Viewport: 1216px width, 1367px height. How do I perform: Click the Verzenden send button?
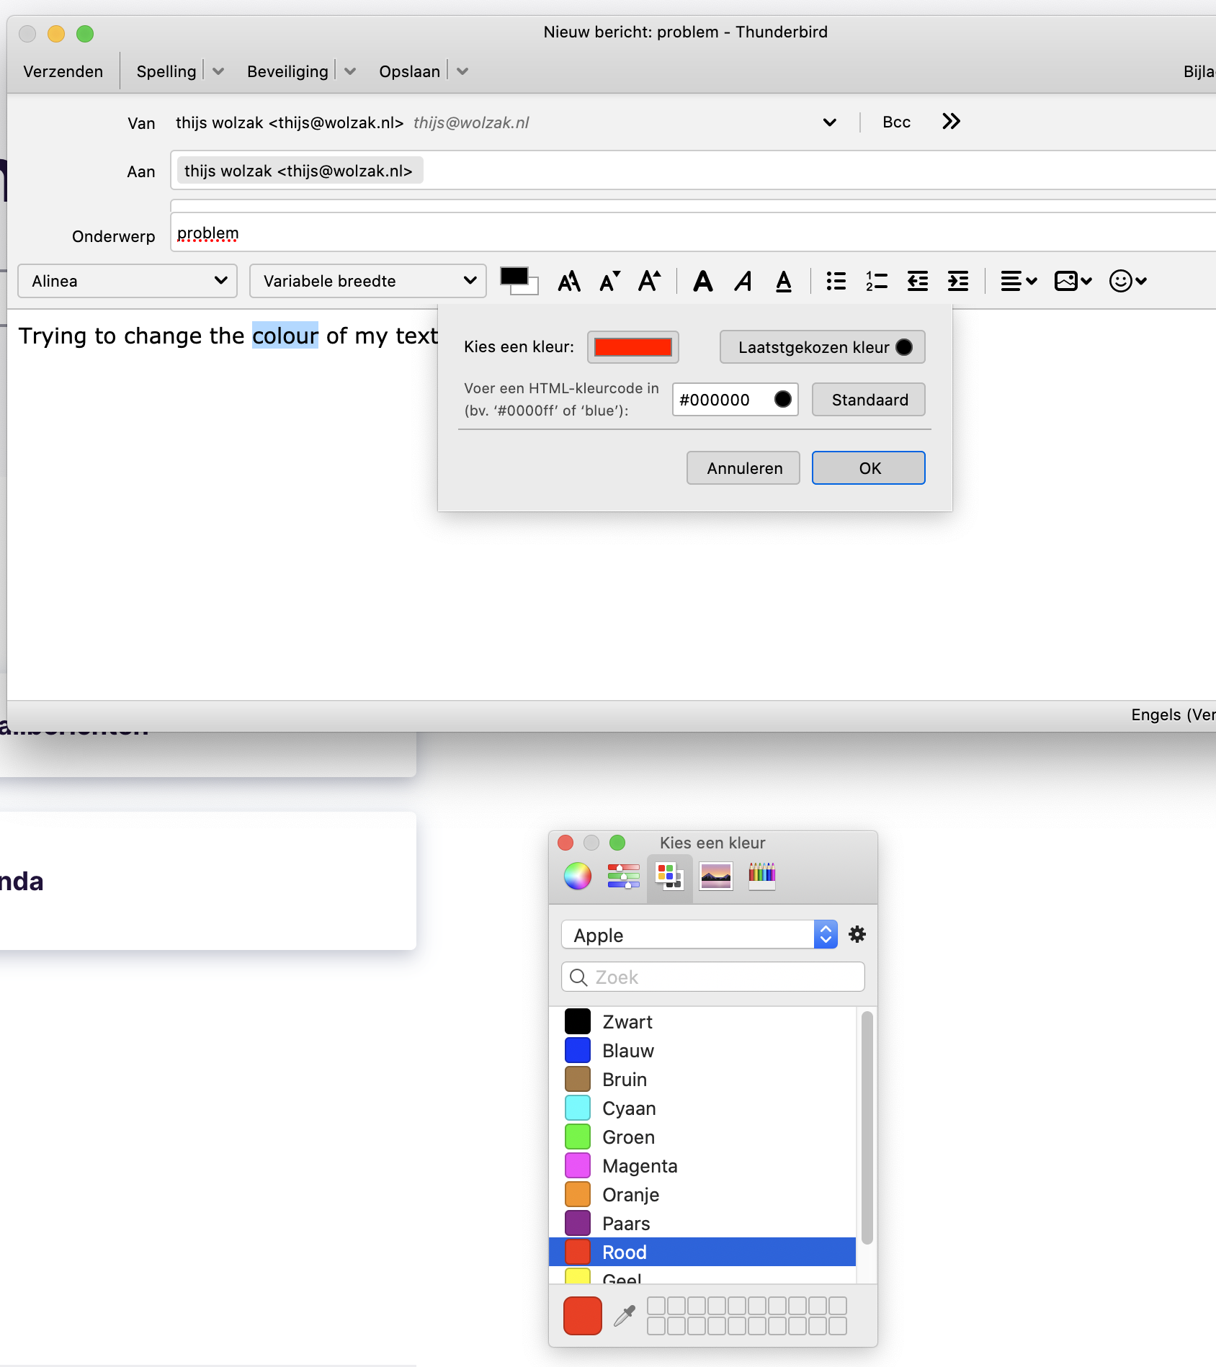63,71
